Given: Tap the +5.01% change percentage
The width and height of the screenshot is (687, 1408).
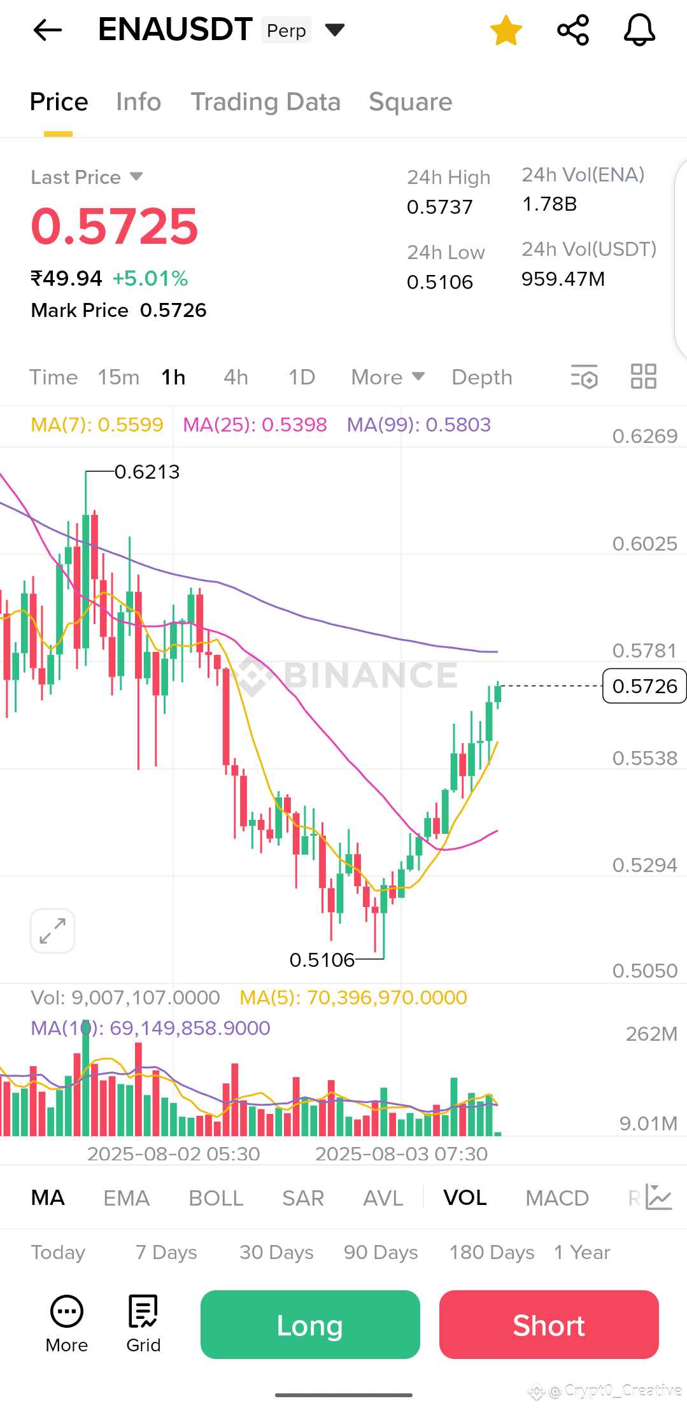Looking at the screenshot, I should click(x=150, y=278).
